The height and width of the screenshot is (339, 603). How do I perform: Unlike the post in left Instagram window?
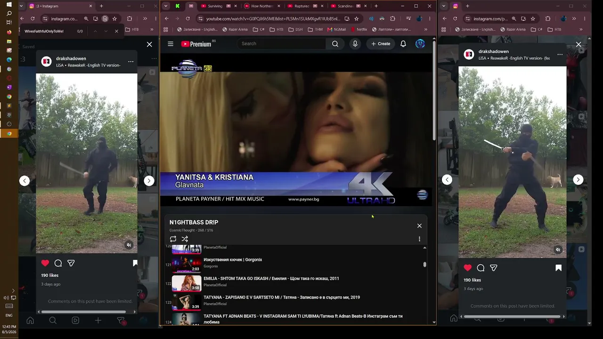coord(45,263)
